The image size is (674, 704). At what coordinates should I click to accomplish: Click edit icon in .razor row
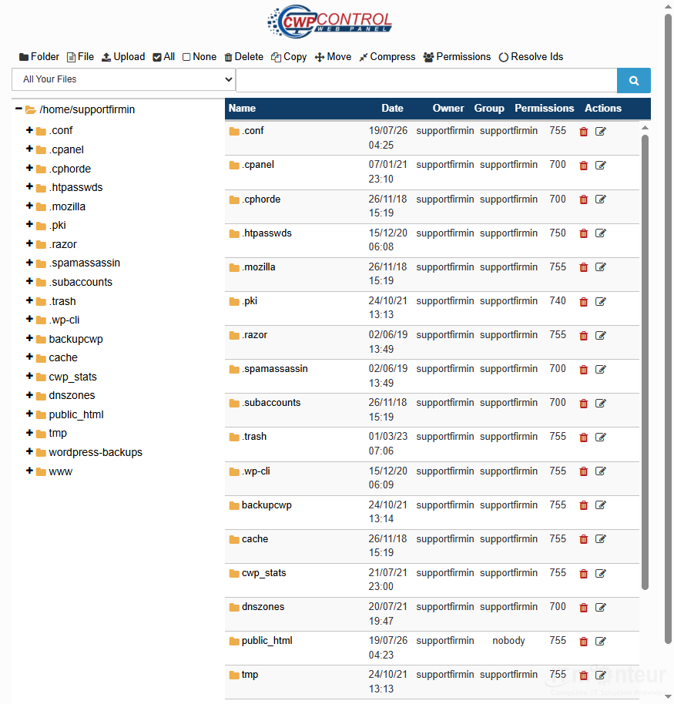coord(600,336)
